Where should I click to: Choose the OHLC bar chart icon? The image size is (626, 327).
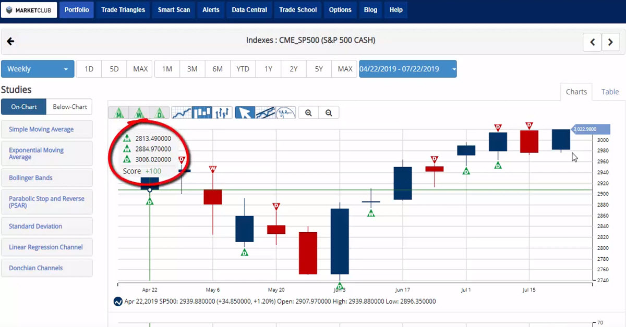[222, 112]
